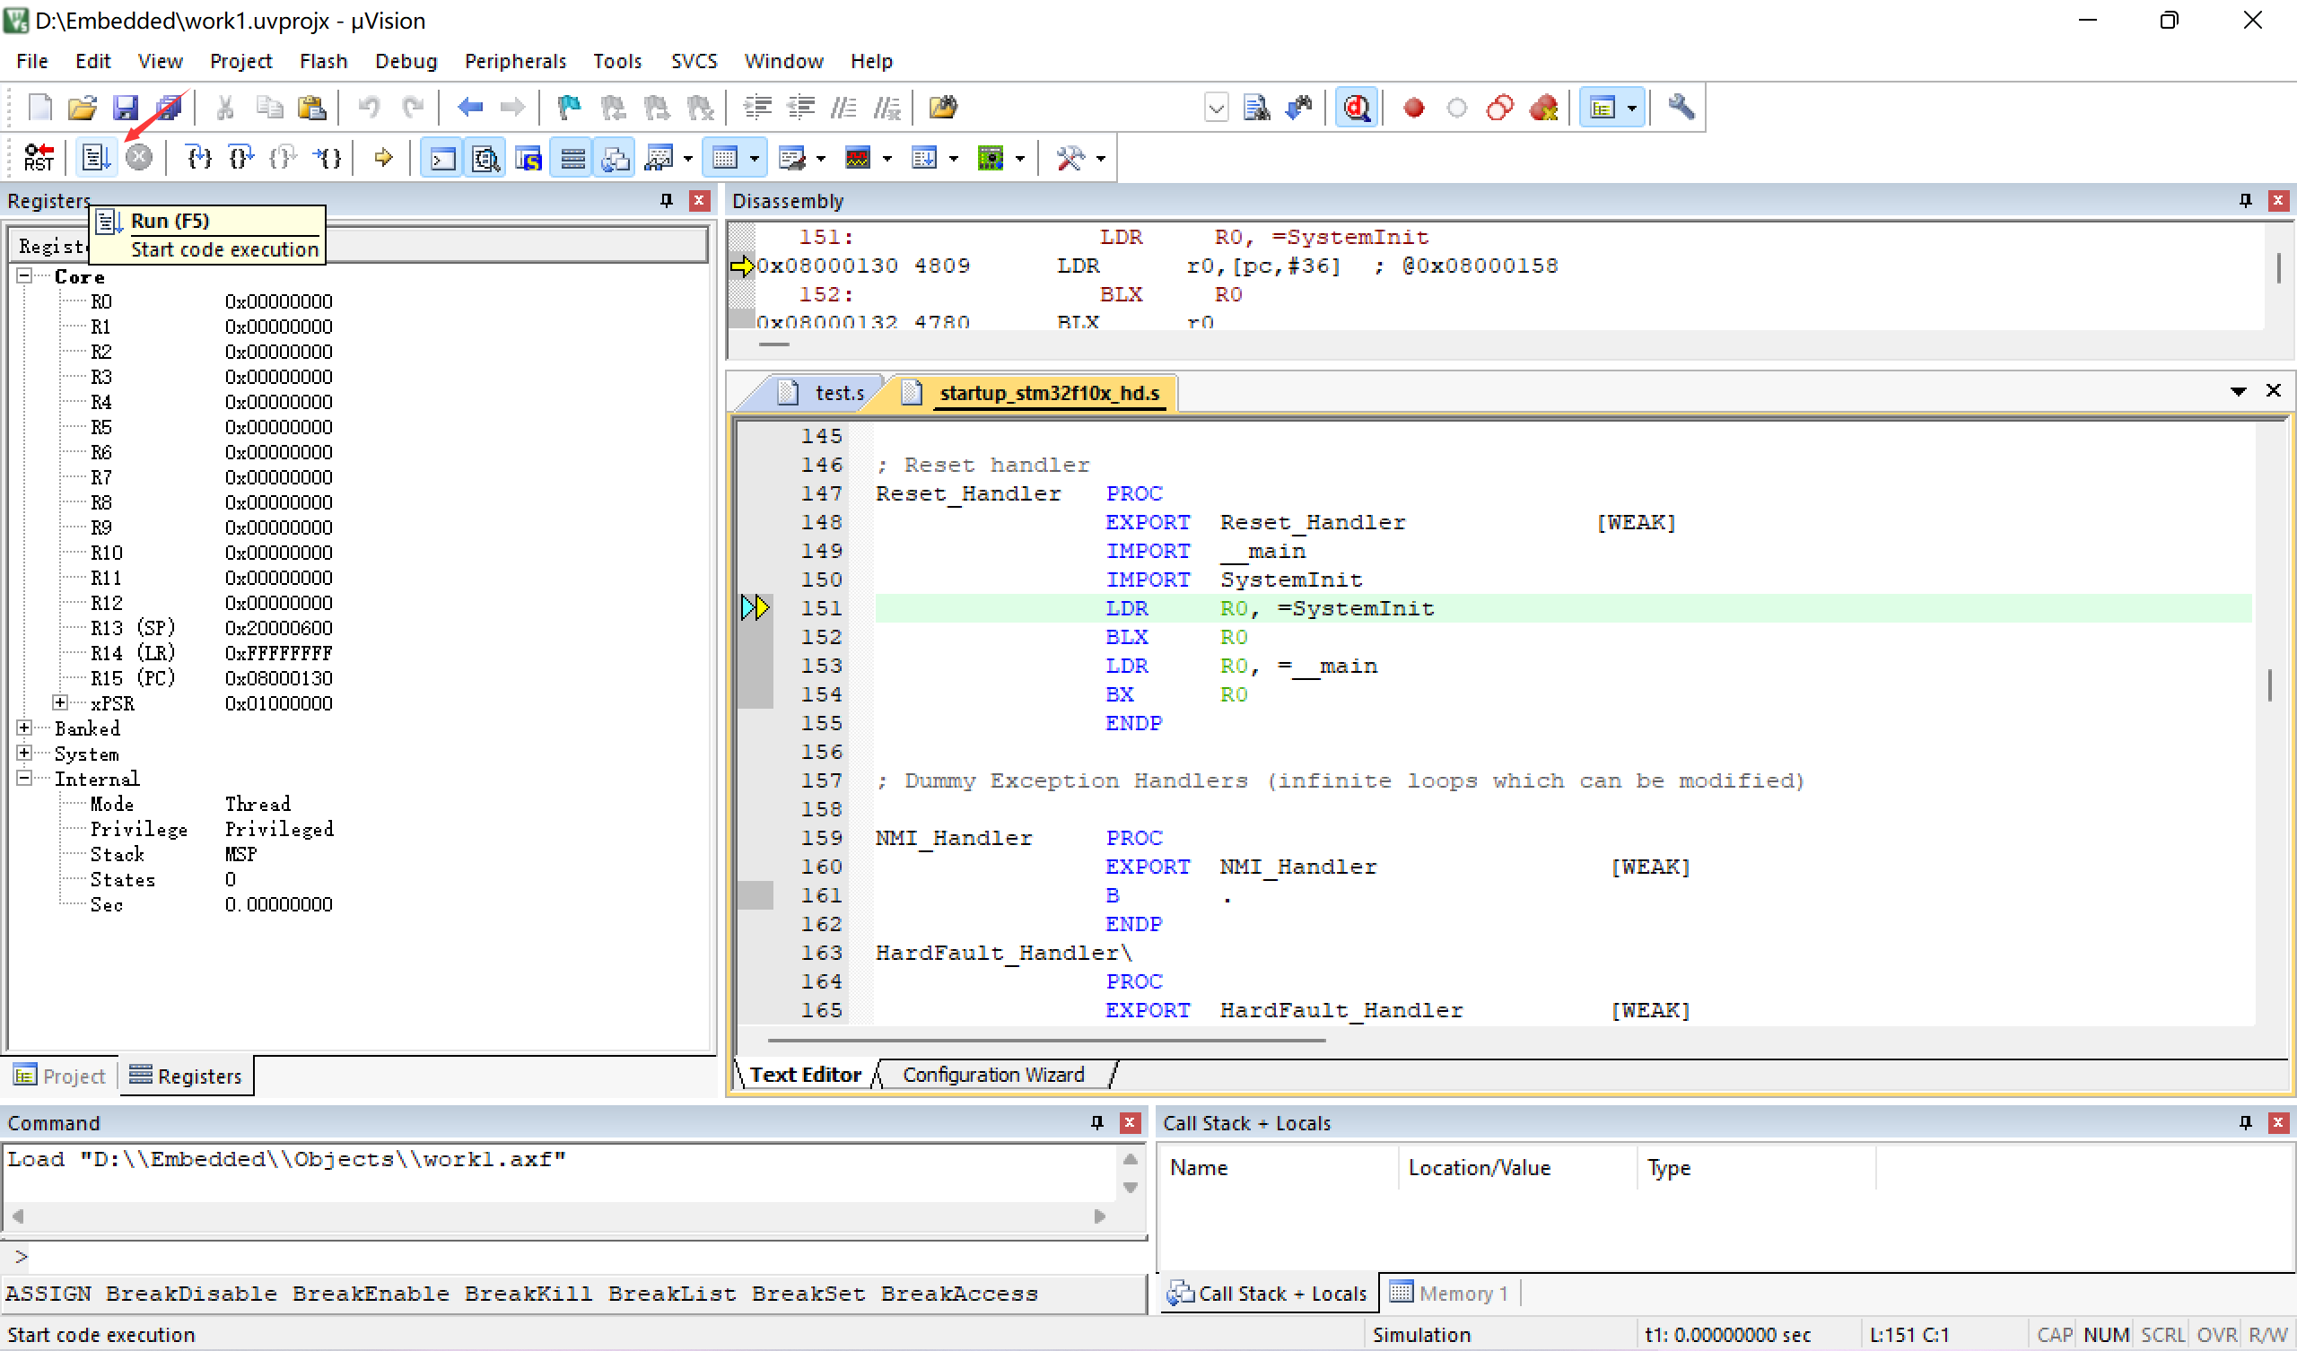Click the Run to cursor line icon
The image size is (2297, 1351).
tap(328, 158)
